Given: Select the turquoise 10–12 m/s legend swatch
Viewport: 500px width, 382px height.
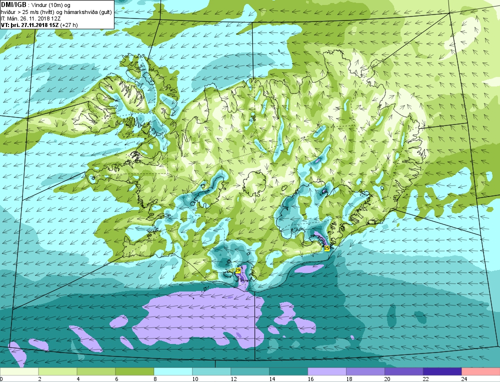Looking at the screenshot, I should coord(211,371).
